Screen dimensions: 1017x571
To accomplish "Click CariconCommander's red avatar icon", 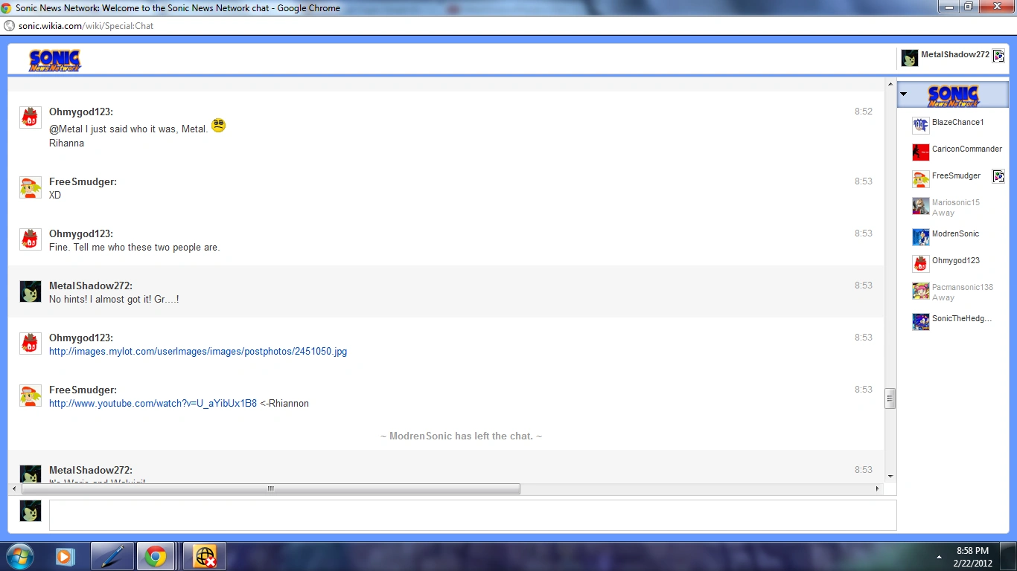I will coord(920,152).
